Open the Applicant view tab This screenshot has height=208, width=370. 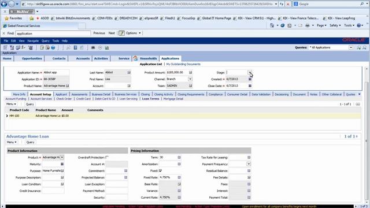pyautogui.click(x=61, y=94)
